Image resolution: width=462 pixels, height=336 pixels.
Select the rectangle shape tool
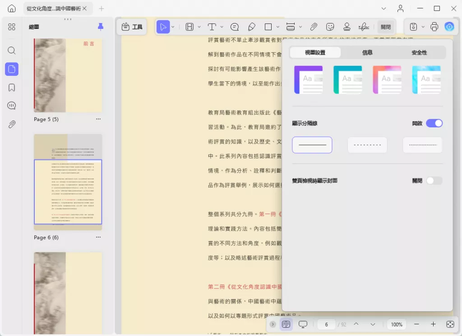tap(268, 27)
